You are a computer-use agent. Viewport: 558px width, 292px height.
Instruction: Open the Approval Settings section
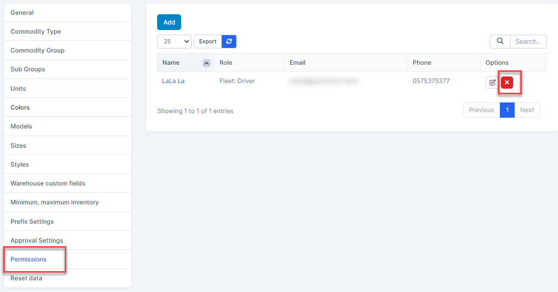point(37,241)
